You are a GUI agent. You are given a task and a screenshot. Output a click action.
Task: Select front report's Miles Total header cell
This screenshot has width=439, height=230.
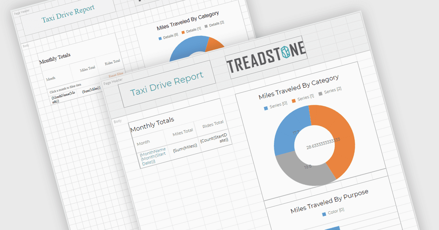(x=183, y=132)
